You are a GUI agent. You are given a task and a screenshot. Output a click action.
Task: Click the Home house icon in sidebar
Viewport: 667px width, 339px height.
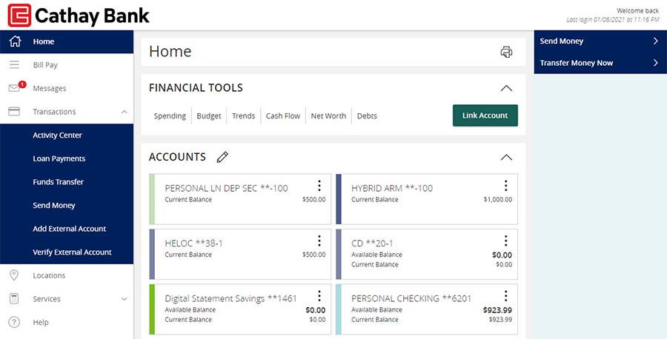15,41
